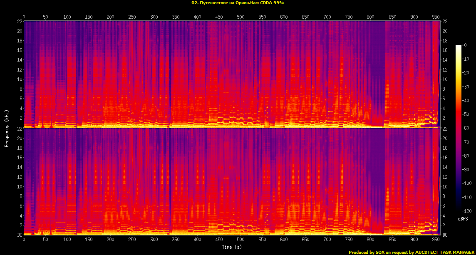This screenshot has height=255, width=476.
Task: Click the file title text at the top
Action: [x=238, y=3]
